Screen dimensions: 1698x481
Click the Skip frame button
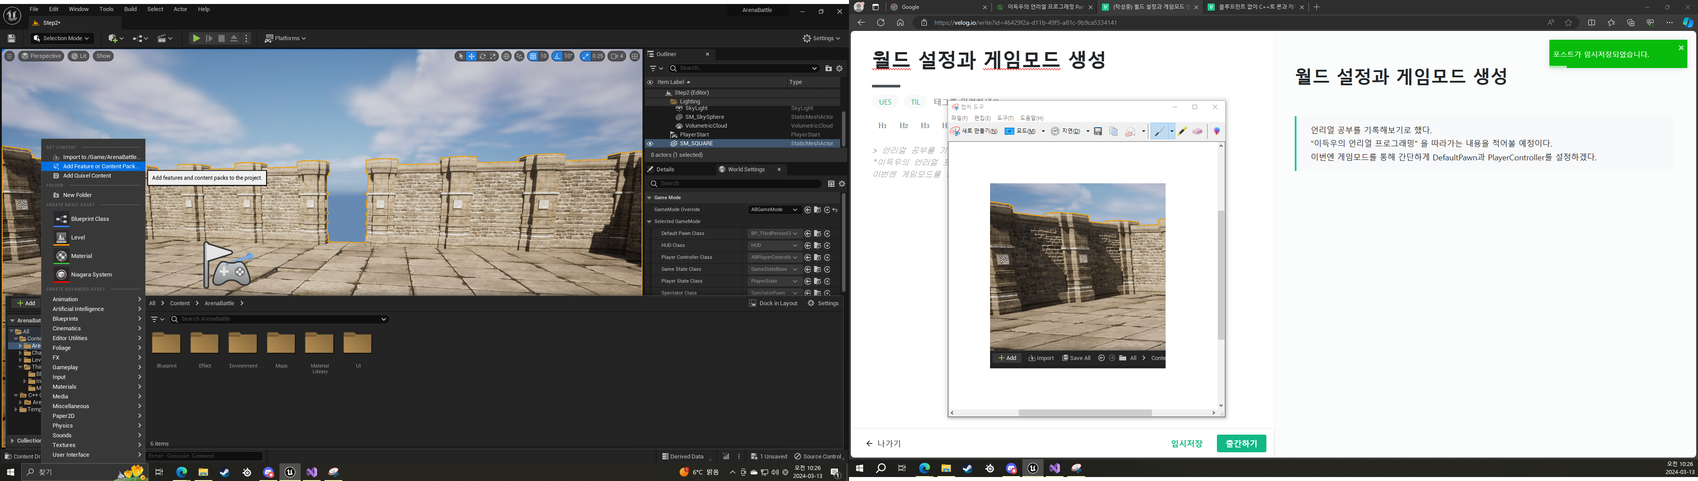tap(209, 39)
